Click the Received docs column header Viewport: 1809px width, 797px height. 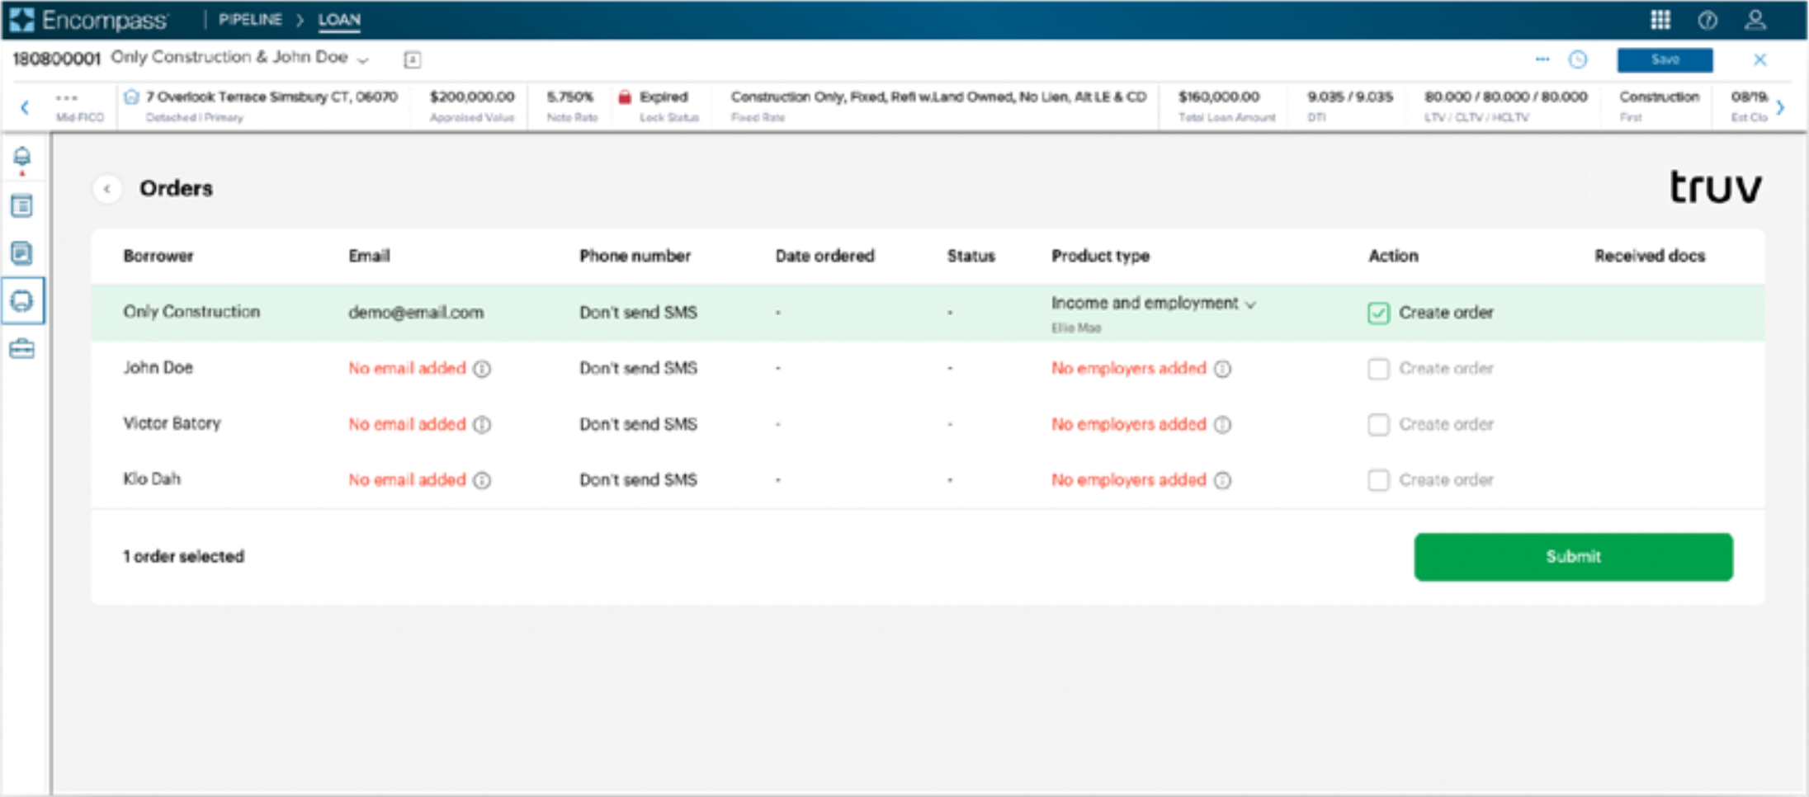coord(1650,257)
